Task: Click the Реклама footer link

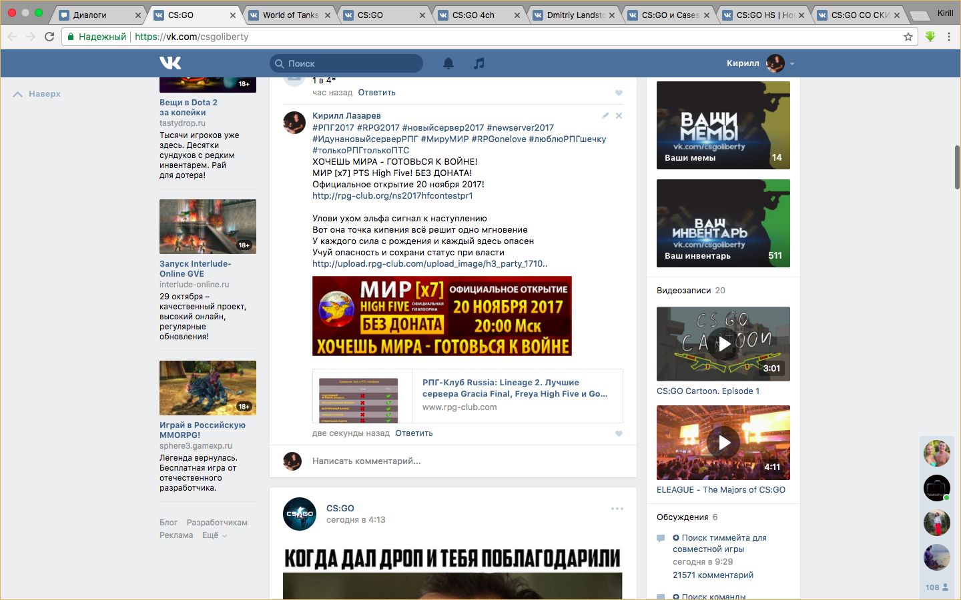Action: coord(176,535)
